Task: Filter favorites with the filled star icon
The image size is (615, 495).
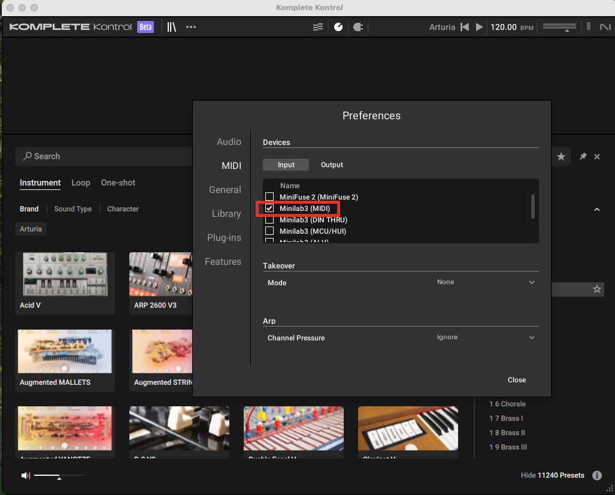Action: click(x=561, y=156)
